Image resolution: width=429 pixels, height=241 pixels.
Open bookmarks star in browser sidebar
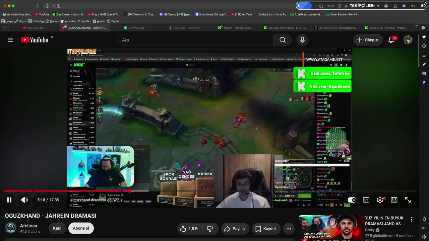click(424, 37)
